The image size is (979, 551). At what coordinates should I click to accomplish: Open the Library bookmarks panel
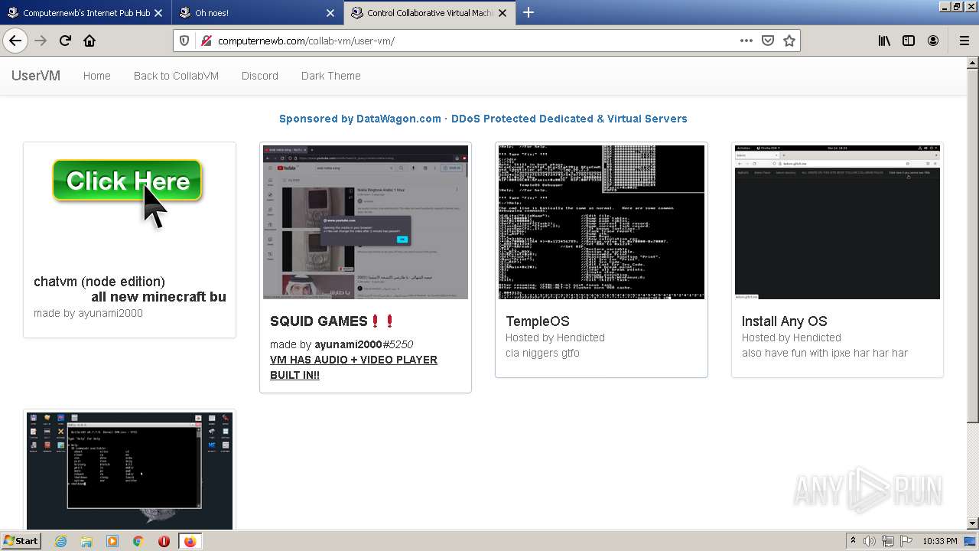tap(884, 41)
